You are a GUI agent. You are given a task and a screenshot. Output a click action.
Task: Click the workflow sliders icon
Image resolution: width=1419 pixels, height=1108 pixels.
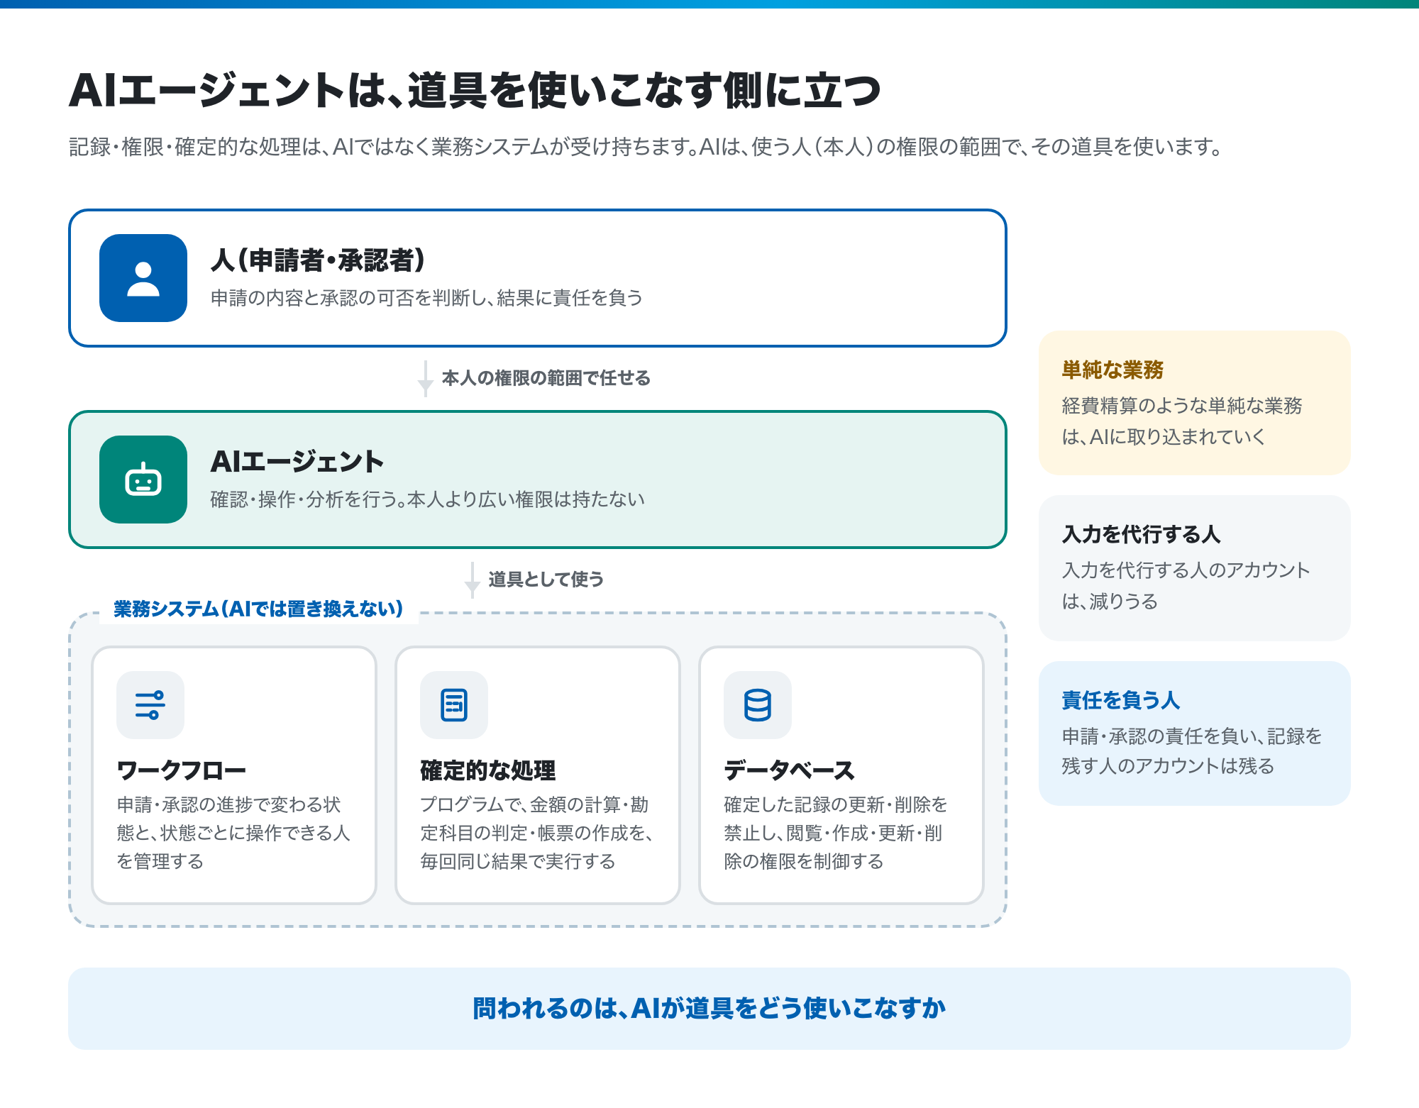(150, 705)
